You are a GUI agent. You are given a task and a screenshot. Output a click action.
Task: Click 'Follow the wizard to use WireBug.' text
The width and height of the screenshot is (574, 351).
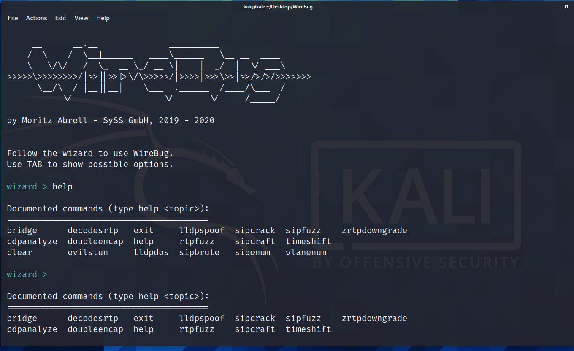click(x=90, y=153)
